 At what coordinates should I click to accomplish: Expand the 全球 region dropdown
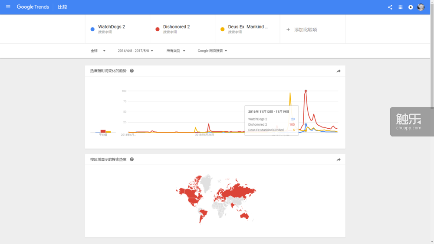click(x=98, y=51)
